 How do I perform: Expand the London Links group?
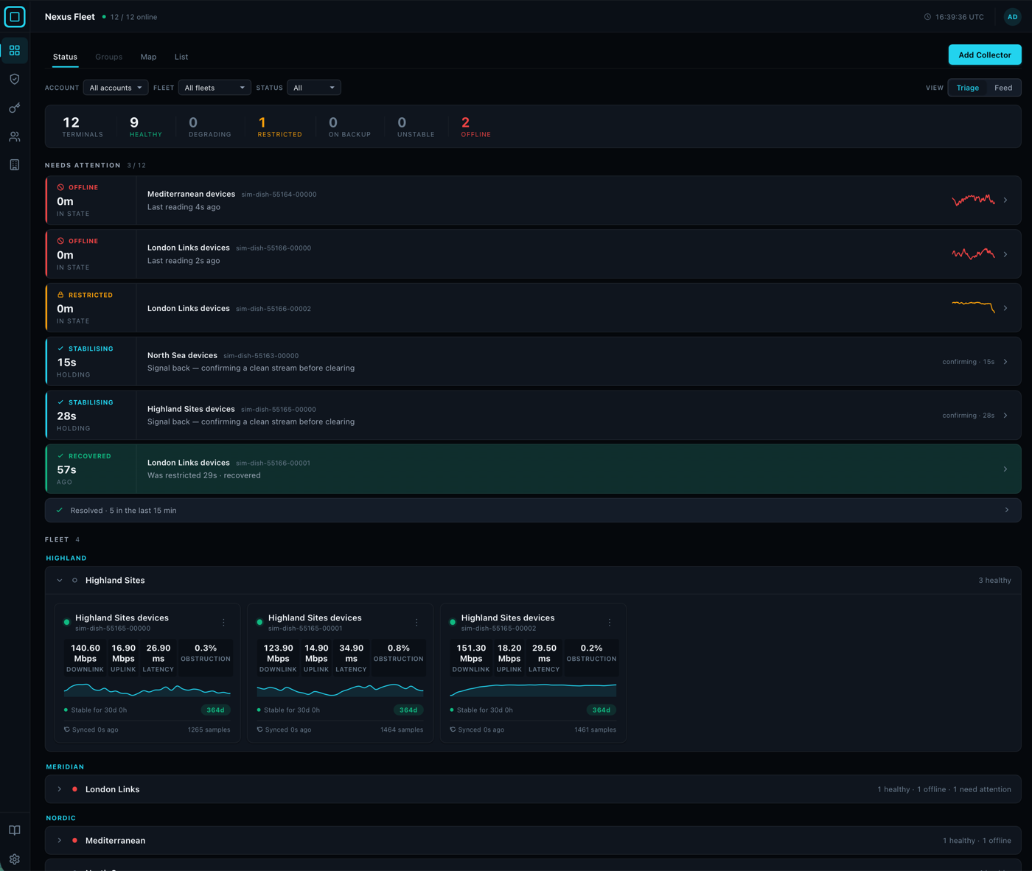[x=60, y=789]
